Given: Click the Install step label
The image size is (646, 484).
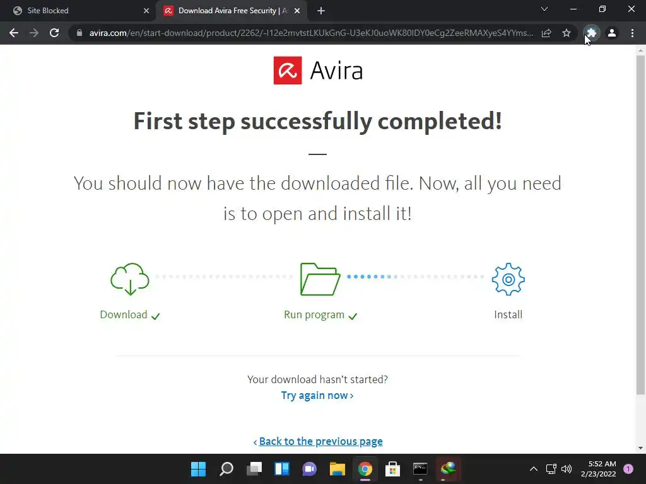Looking at the screenshot, I should 508,314.
